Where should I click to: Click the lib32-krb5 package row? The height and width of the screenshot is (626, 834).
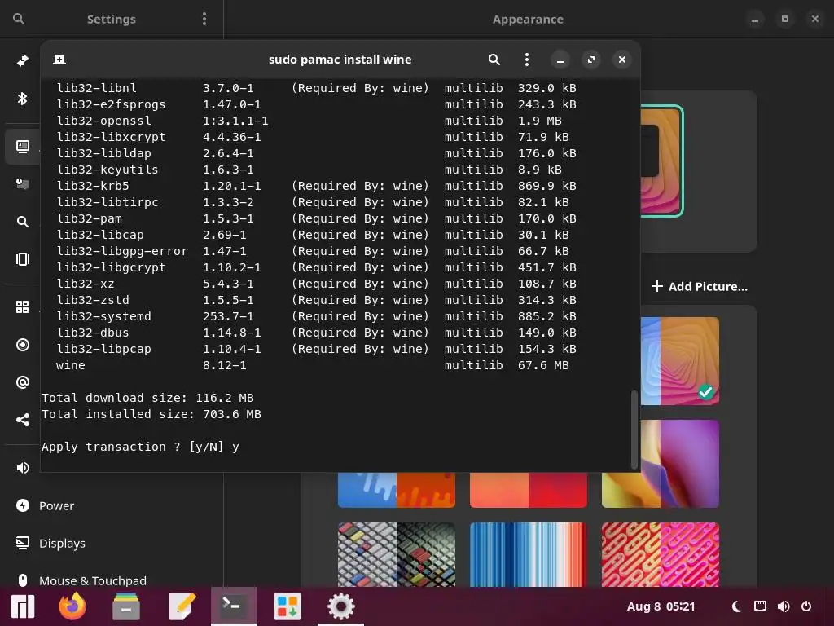[317, 186]
